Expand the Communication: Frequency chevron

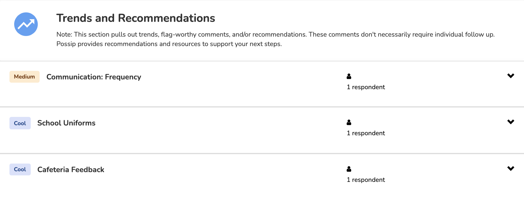click(511, 76)
